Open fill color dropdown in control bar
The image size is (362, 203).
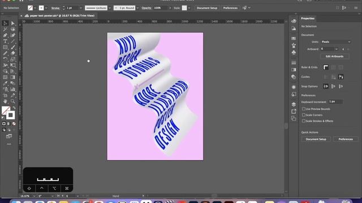(35, 8)
